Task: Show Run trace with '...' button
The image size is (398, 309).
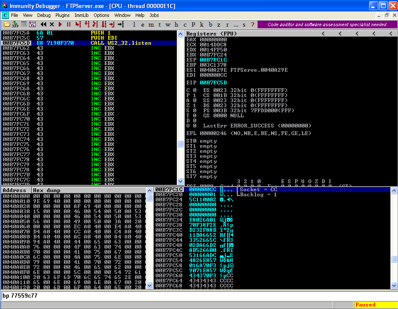Action: [x=236, y=24]
